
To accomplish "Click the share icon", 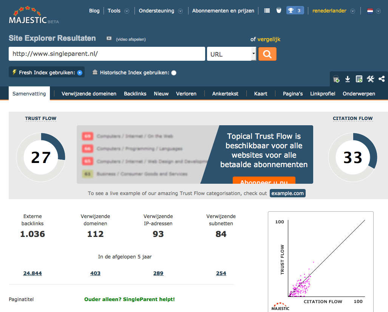I will tap(382, 79).
